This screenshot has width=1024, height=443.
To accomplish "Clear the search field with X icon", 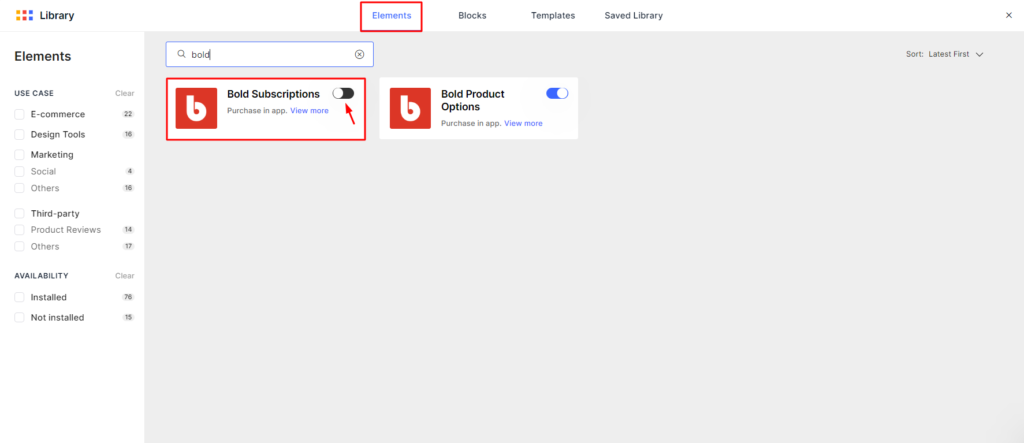I will (359, 54).
